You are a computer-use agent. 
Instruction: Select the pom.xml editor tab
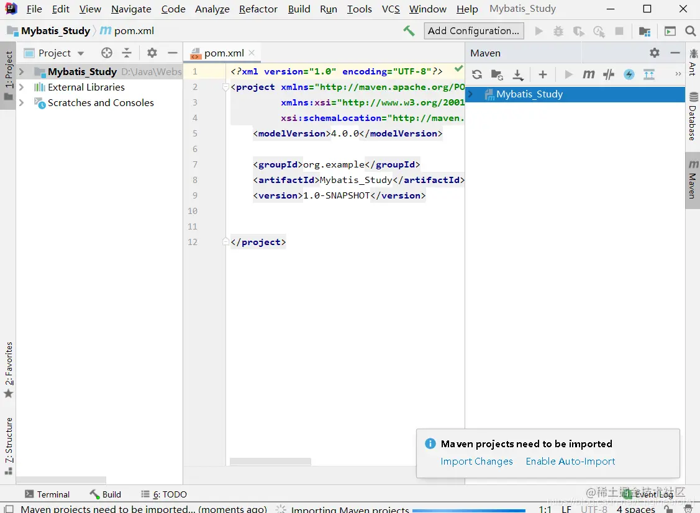[x=223, y=53]
